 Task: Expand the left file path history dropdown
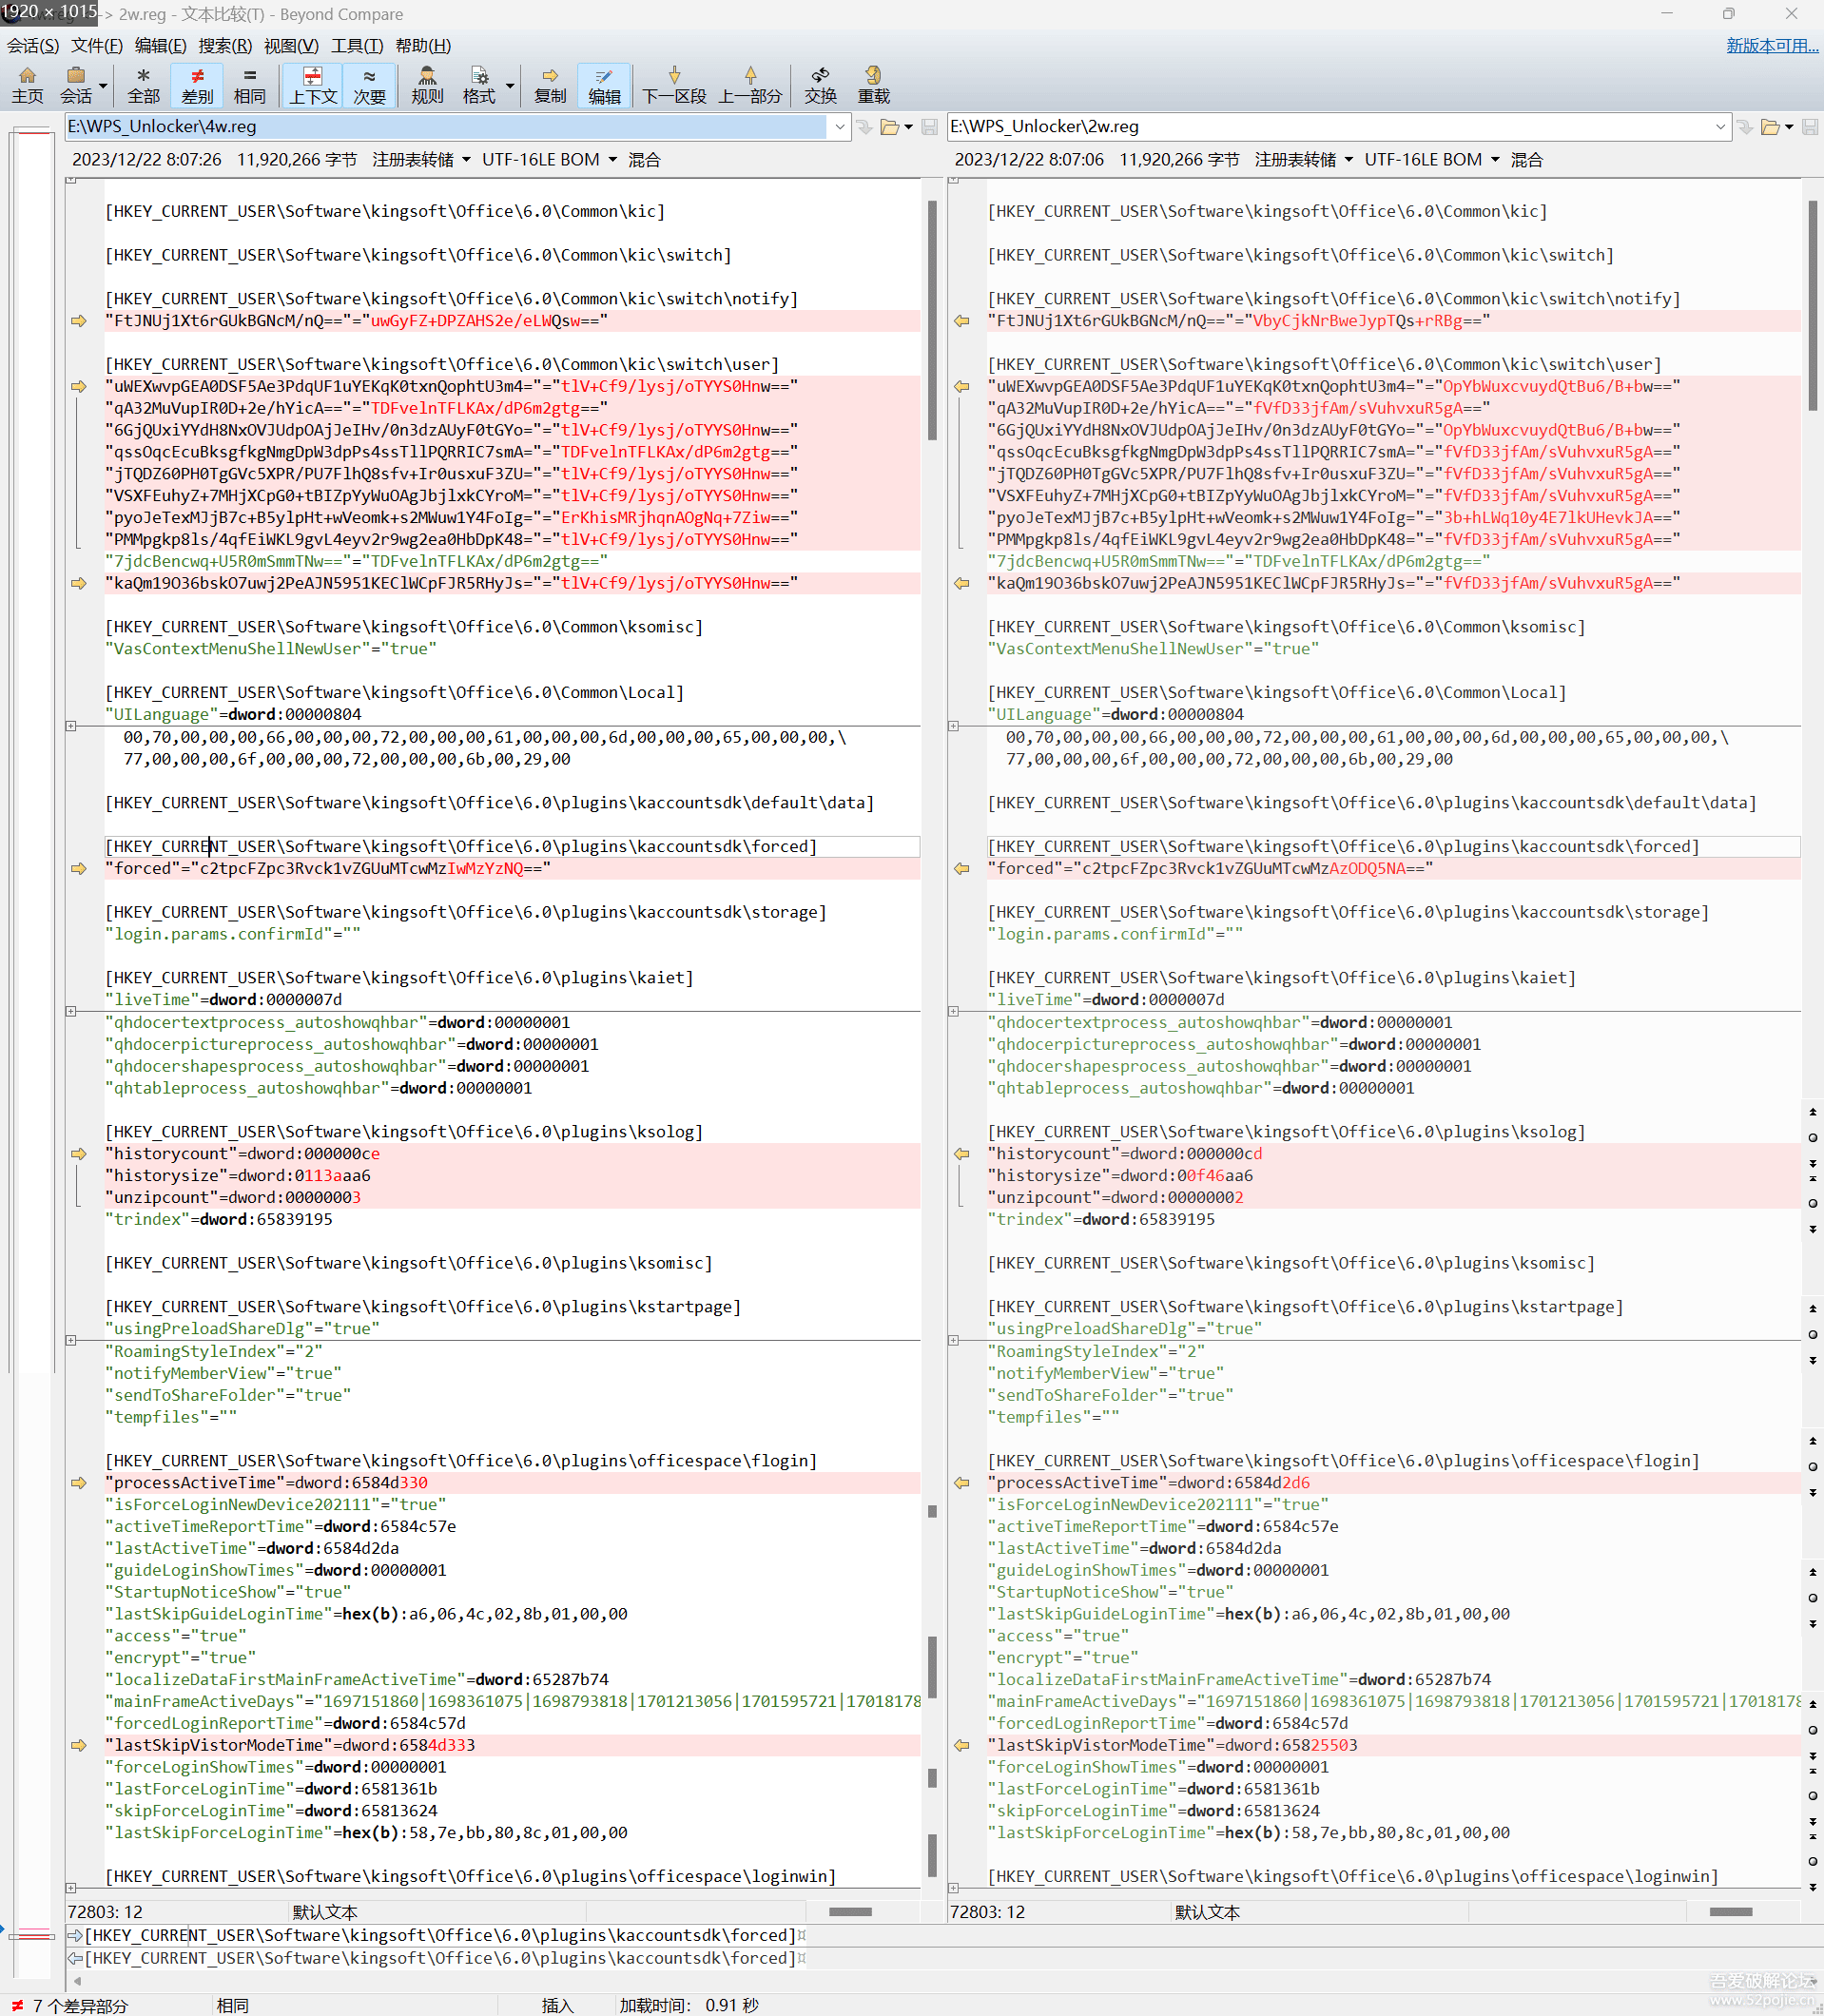click(x=840, y=127)
